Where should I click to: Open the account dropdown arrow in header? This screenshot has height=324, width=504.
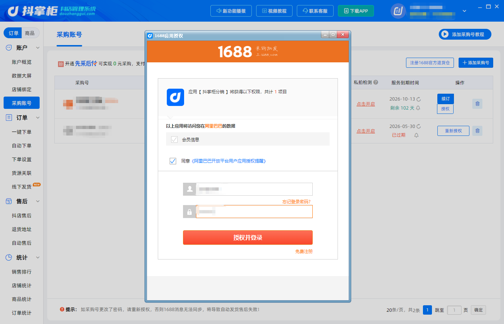464,11
